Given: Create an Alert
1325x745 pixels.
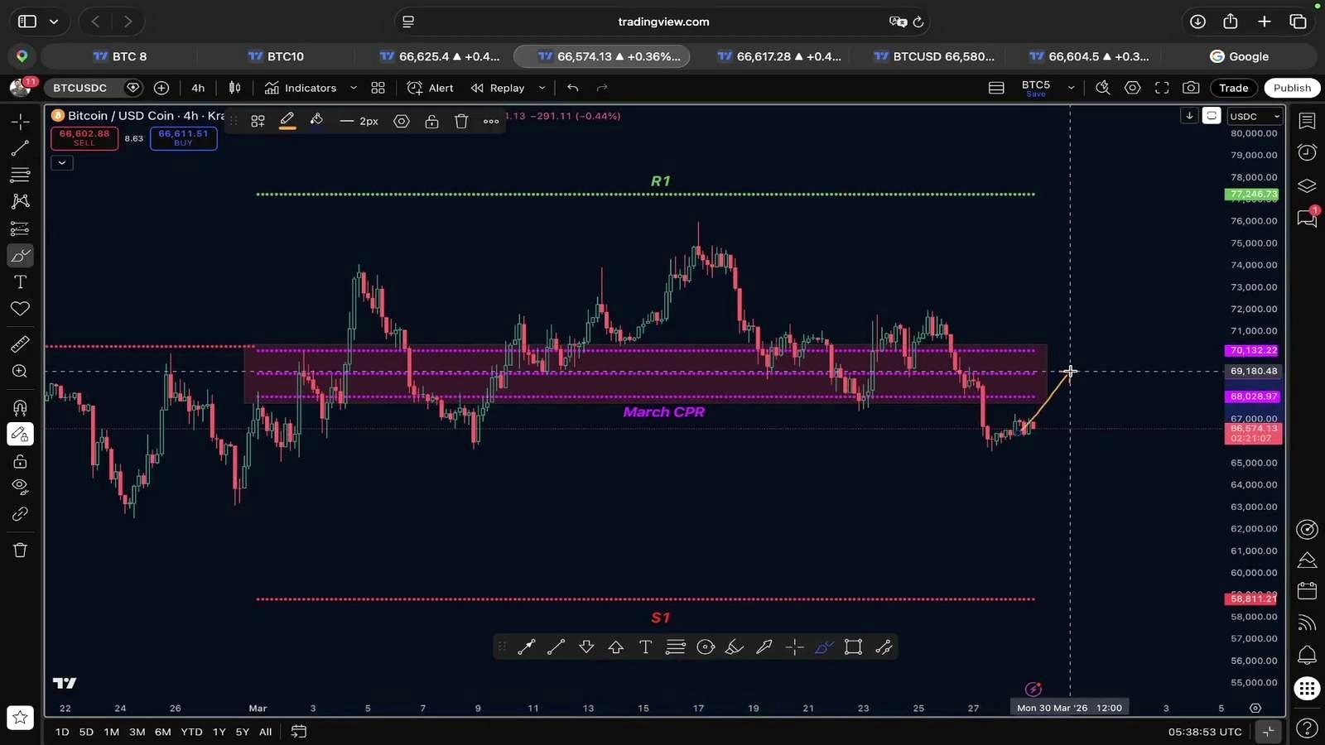Looking at the screenshot, I should click(431, 88).
